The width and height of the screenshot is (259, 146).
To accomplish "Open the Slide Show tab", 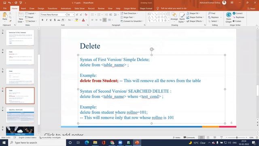I will (x=79, y=8).
